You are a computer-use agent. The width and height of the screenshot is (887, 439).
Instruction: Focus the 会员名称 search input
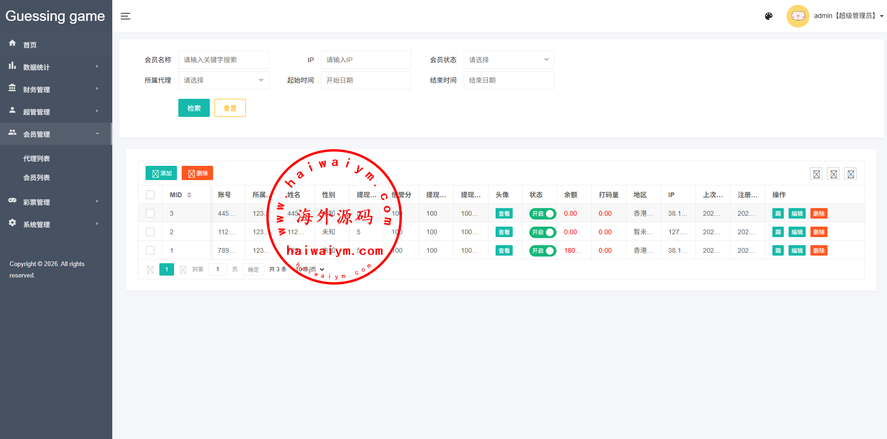(223, 60)
